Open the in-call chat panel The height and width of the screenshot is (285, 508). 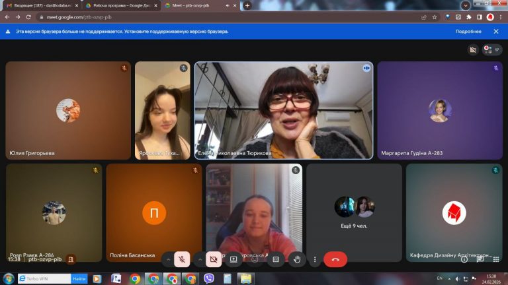480,259
